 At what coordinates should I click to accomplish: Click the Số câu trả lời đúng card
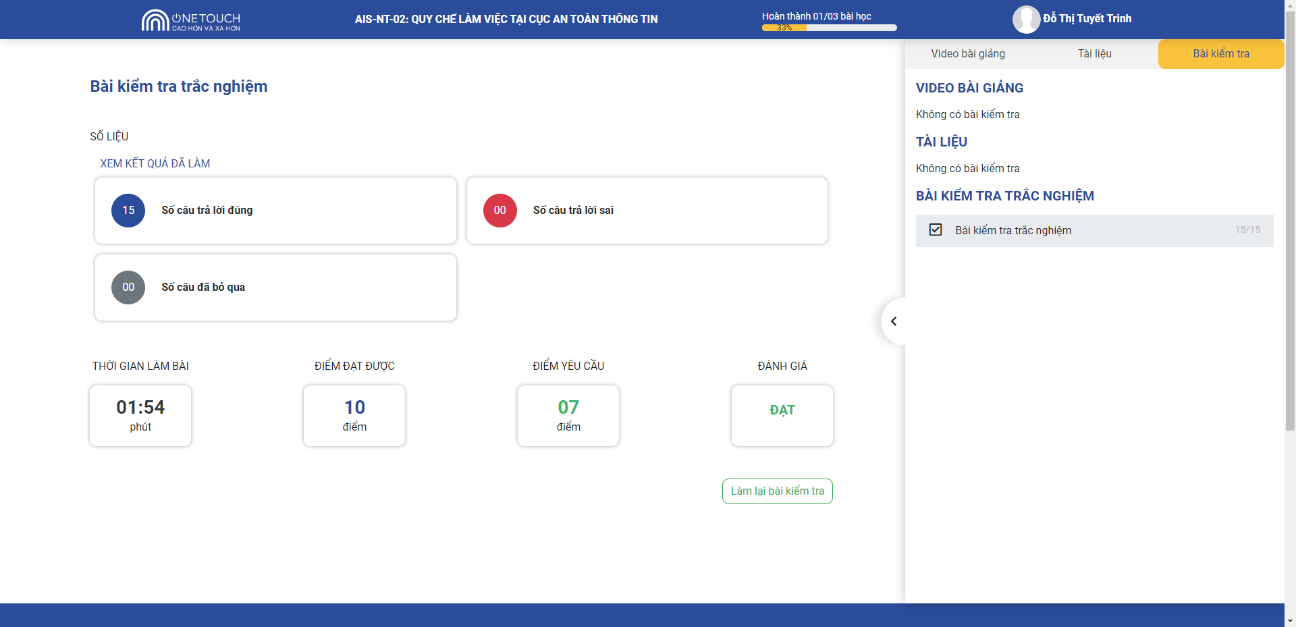[x=275, y=211]
